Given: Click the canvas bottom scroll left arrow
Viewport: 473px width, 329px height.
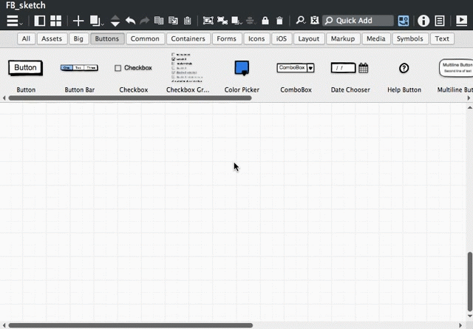Looking at the screenshot, I should [x=4, y=325].
